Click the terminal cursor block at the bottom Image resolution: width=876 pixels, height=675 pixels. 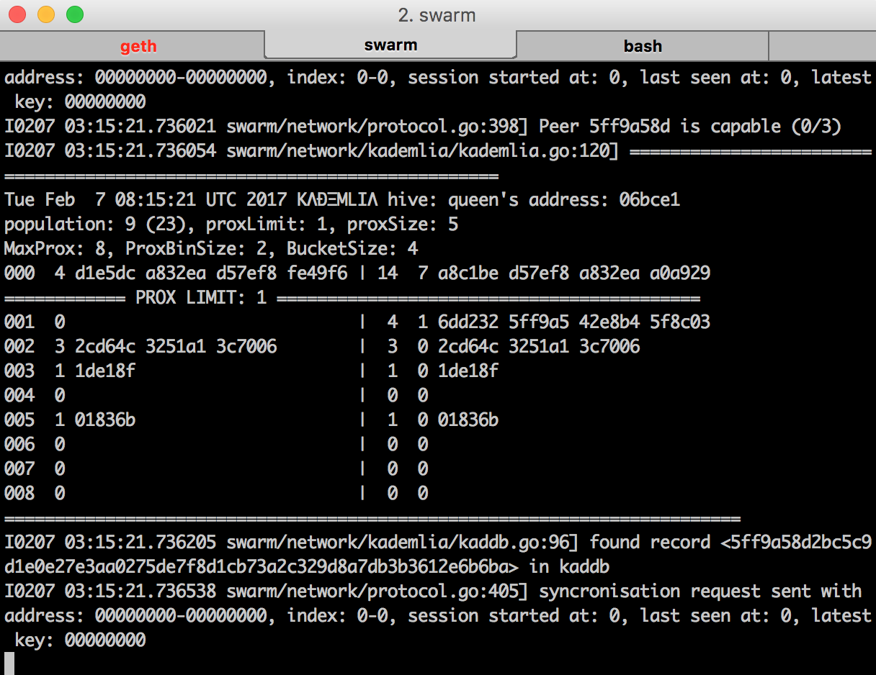9,663
